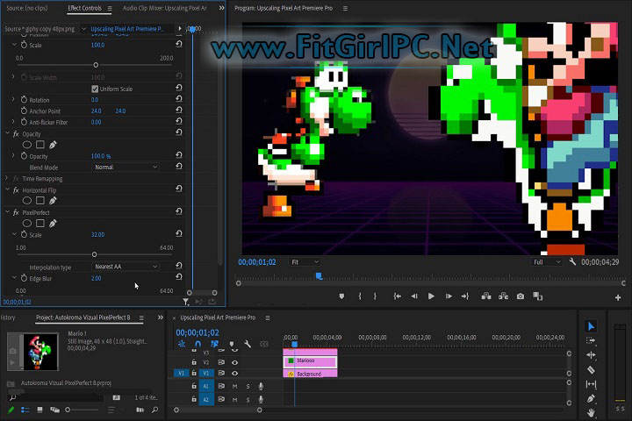This screenshot has width=632, height=421.
Task: Click the Export Frame camera icon
Action: tap(521, 296)
